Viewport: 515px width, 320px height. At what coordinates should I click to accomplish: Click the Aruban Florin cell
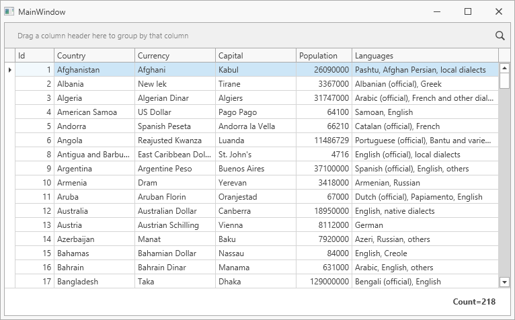click(x=175, y=197)
